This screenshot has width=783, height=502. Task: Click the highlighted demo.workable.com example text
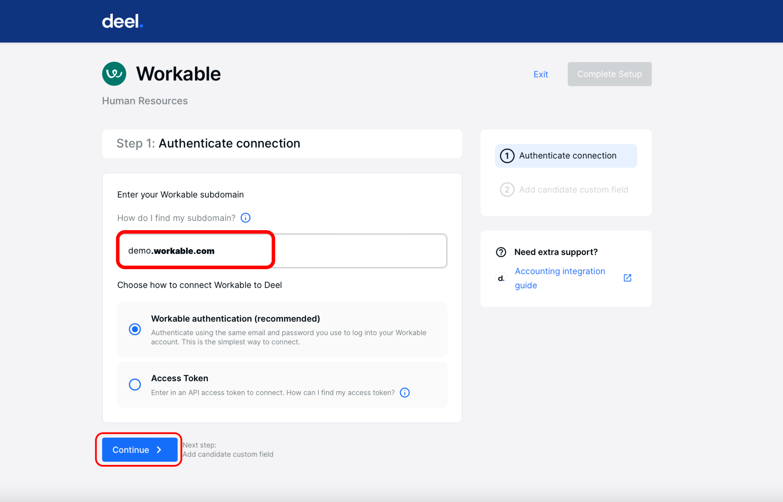[x=171, y=250]
